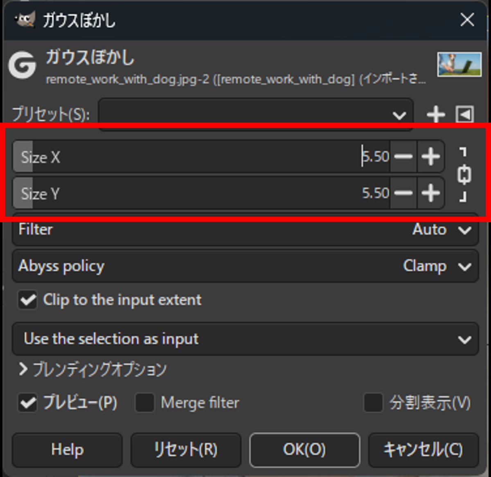Uncheck the プレビュー(P) checkbox
This screenshot has width=491, height=477.
click(x=28, y=403)
